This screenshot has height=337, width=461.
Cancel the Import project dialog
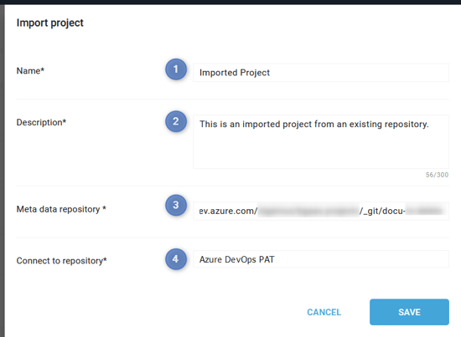(x=324, y=312)
